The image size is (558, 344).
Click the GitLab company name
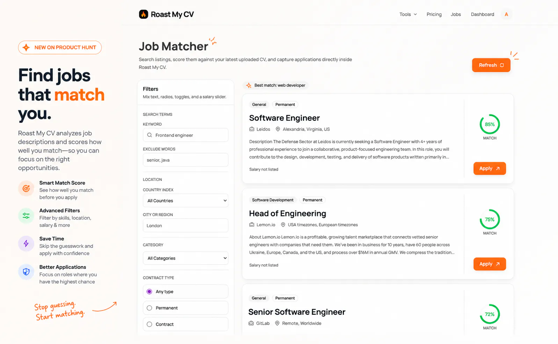coord(263,323)
